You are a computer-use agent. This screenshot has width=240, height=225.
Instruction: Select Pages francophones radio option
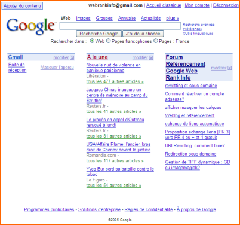(x=108, y=41)
